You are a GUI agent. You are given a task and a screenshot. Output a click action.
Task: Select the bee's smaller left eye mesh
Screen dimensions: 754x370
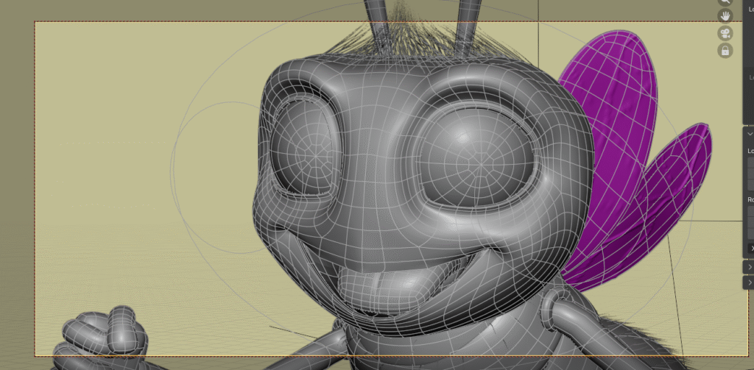click(304, 154)
